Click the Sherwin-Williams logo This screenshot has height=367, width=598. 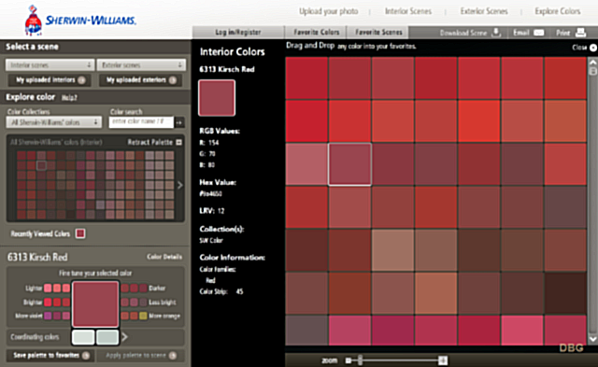pos(79,20)
